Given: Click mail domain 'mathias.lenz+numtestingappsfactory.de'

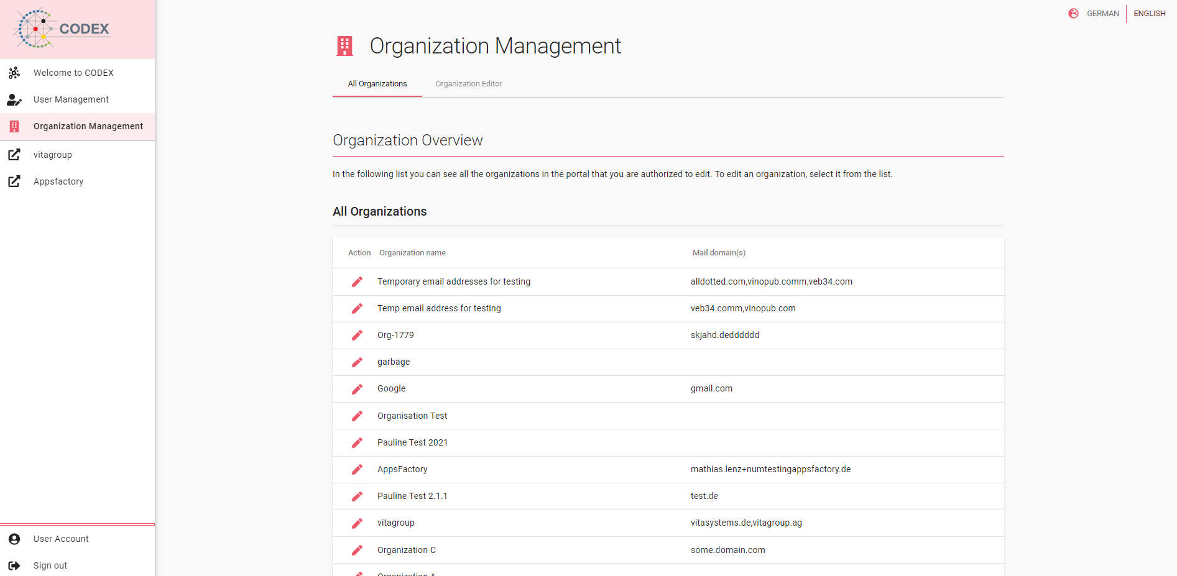Looking at the screenshot, I should [x=770, y=469].
